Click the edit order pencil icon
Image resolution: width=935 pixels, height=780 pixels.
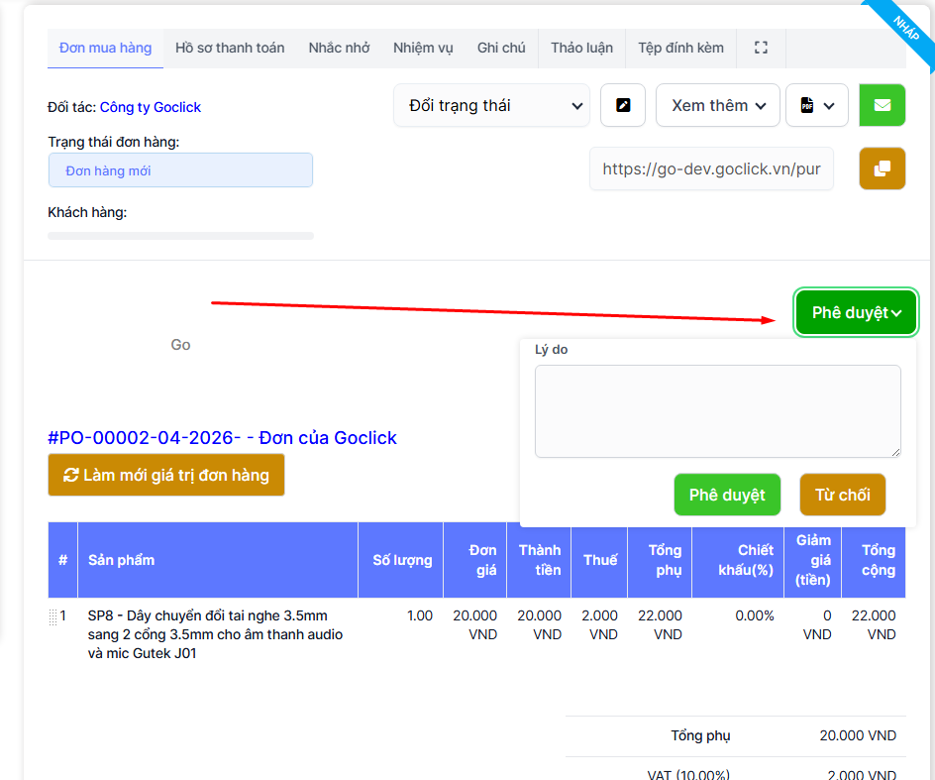(x=623, y=105)
